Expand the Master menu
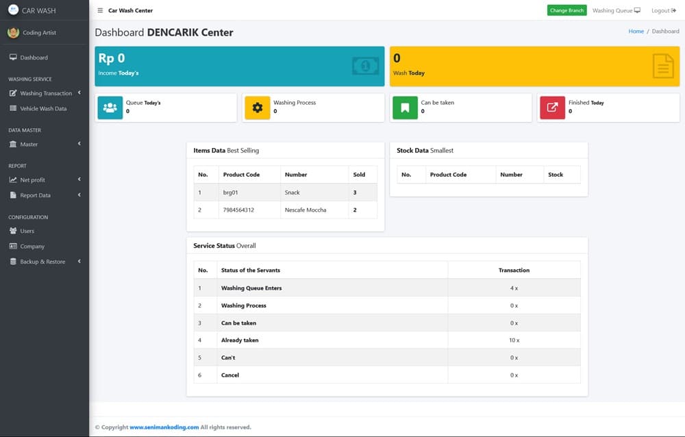Image resolution: width=685 pixels, height=437 pixels. point(45,144)
